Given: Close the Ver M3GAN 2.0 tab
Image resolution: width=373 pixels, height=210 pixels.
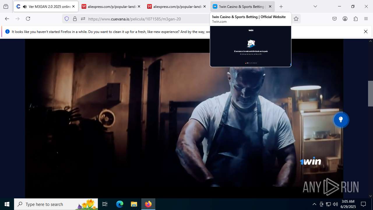Looking at the screenshot, I should 73,6.
